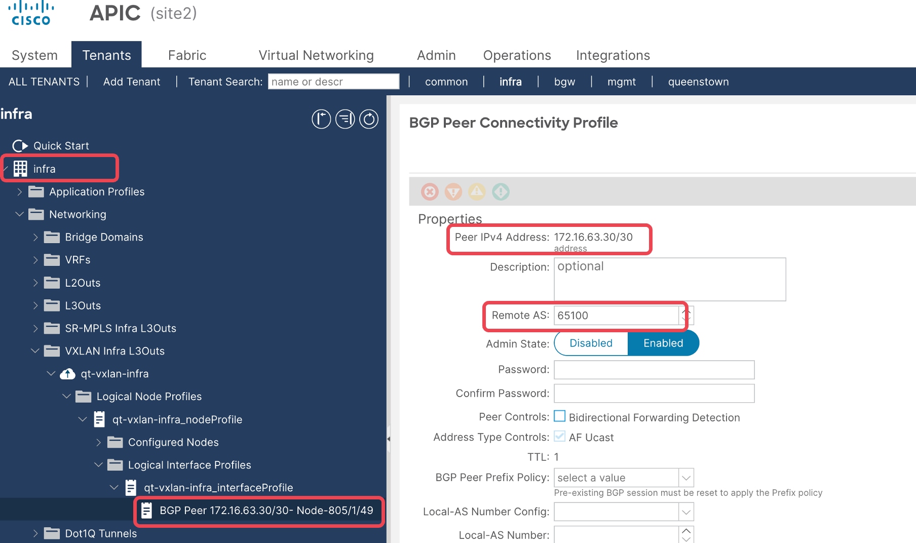Set Admin State to Enabled
The width and height of the screenshot is (916, 543).
[663, 343]
